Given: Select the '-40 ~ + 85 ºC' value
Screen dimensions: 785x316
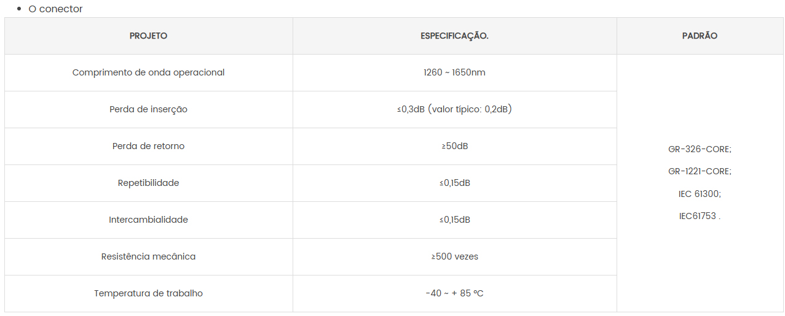Looking at the screenshot, I should click(x=454, y=293).
